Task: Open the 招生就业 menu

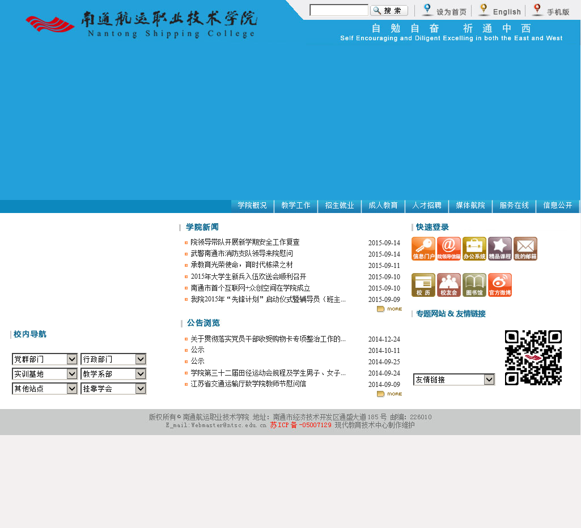Action: tap(340, 206)
